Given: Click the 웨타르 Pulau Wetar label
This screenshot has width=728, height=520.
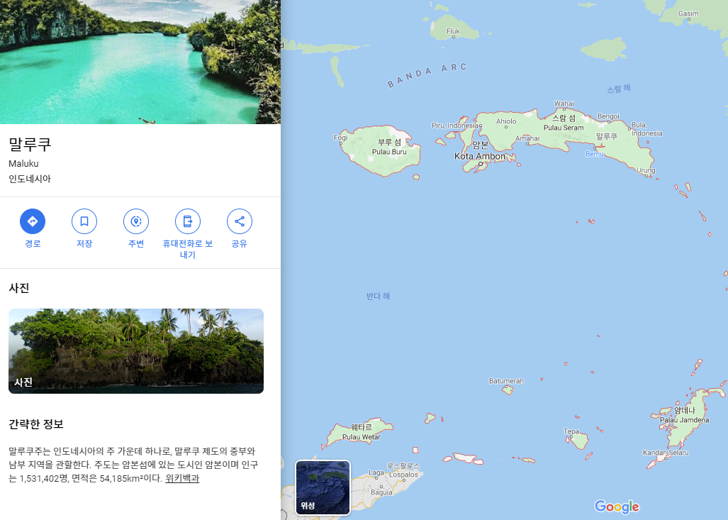Looking at the screenshot, I should tap(362, 432).
